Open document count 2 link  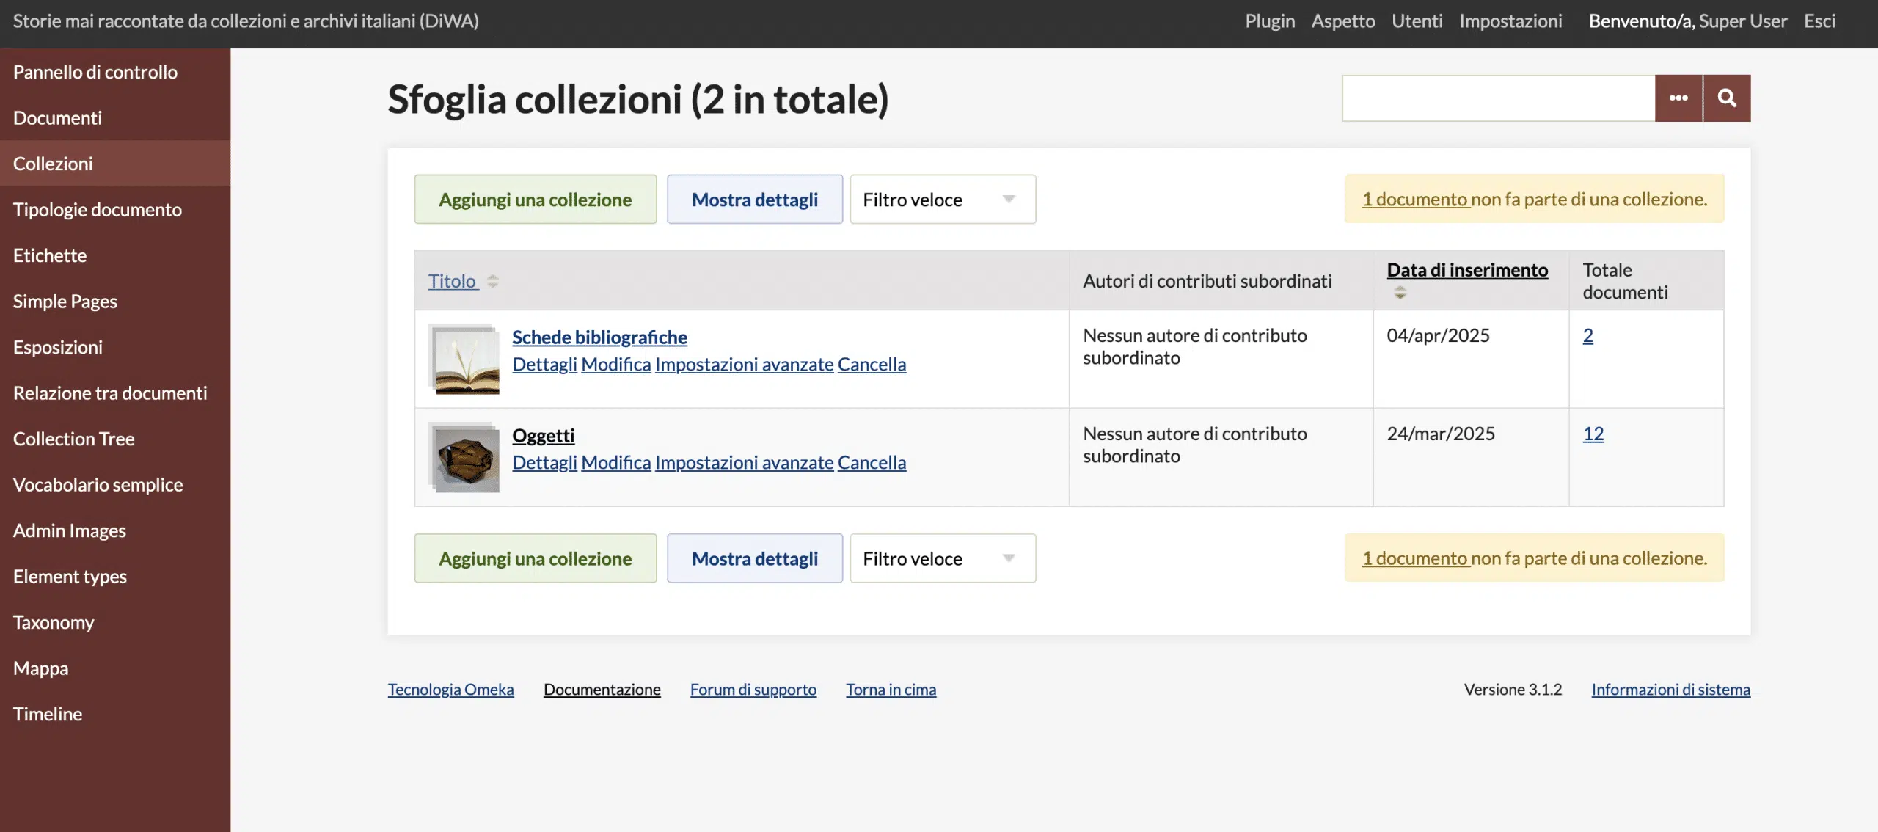tap(1588, 335)
